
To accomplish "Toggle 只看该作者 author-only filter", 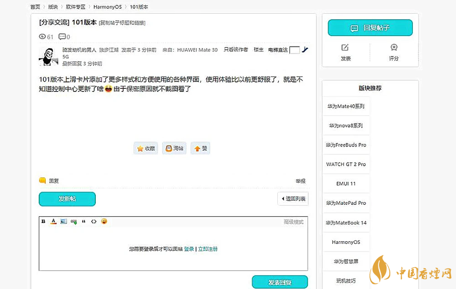I will 236,50.
